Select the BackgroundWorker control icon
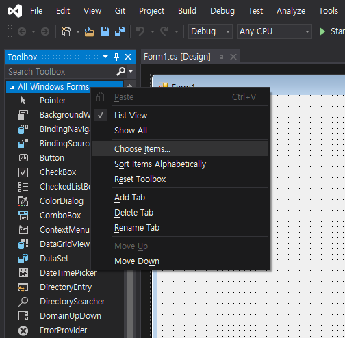This screenshot has width=345, height=338. point(23,115)
